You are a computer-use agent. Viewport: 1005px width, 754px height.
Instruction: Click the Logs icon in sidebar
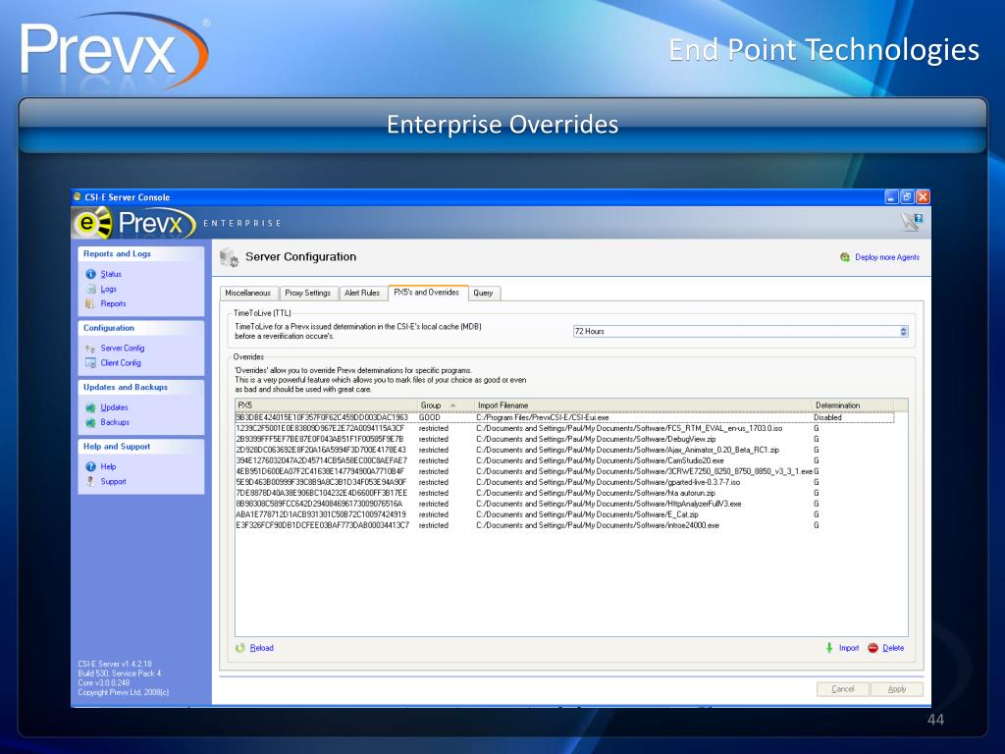click(90, 290)
